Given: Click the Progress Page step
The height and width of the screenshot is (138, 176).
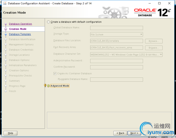Looking at the screenshot, I should 17,86.
